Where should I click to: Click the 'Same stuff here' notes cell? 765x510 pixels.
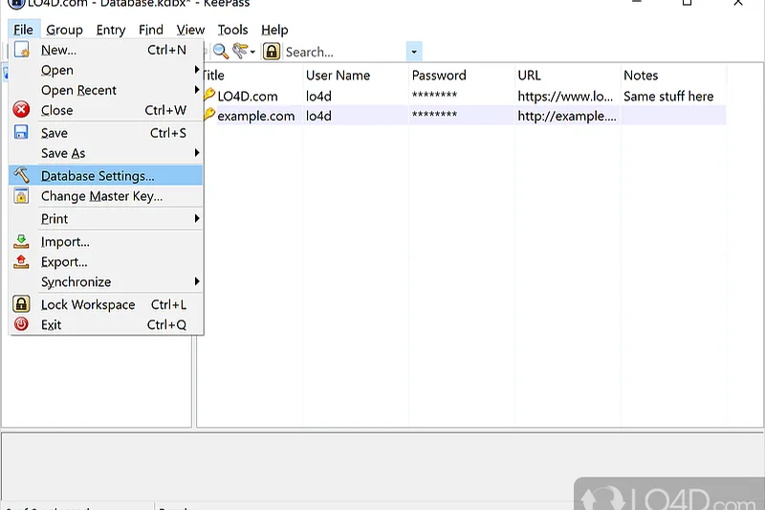coord(668,96)
